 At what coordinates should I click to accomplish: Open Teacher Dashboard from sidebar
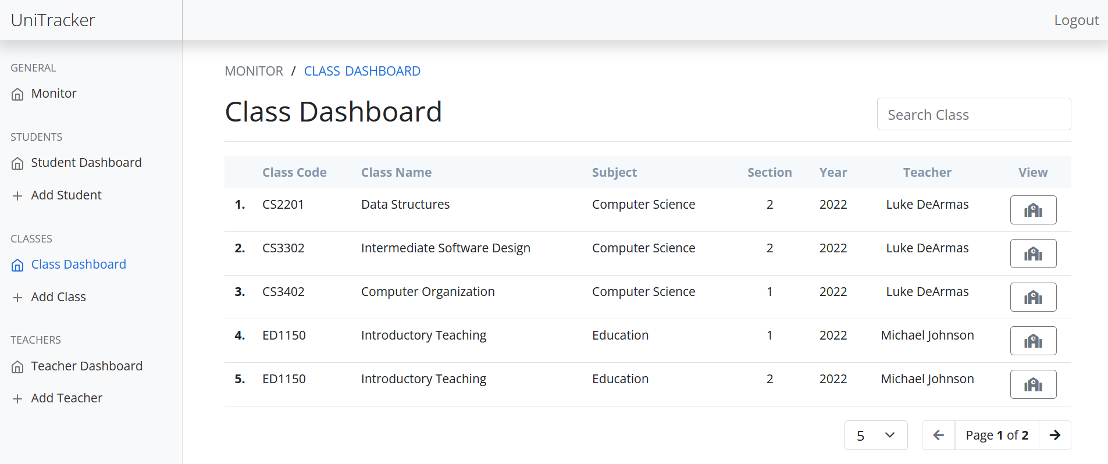[87, 366]
